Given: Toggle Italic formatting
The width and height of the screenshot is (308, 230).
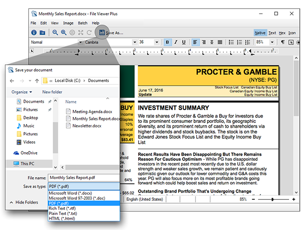Looking at the screenshot, I should [176, 42].
